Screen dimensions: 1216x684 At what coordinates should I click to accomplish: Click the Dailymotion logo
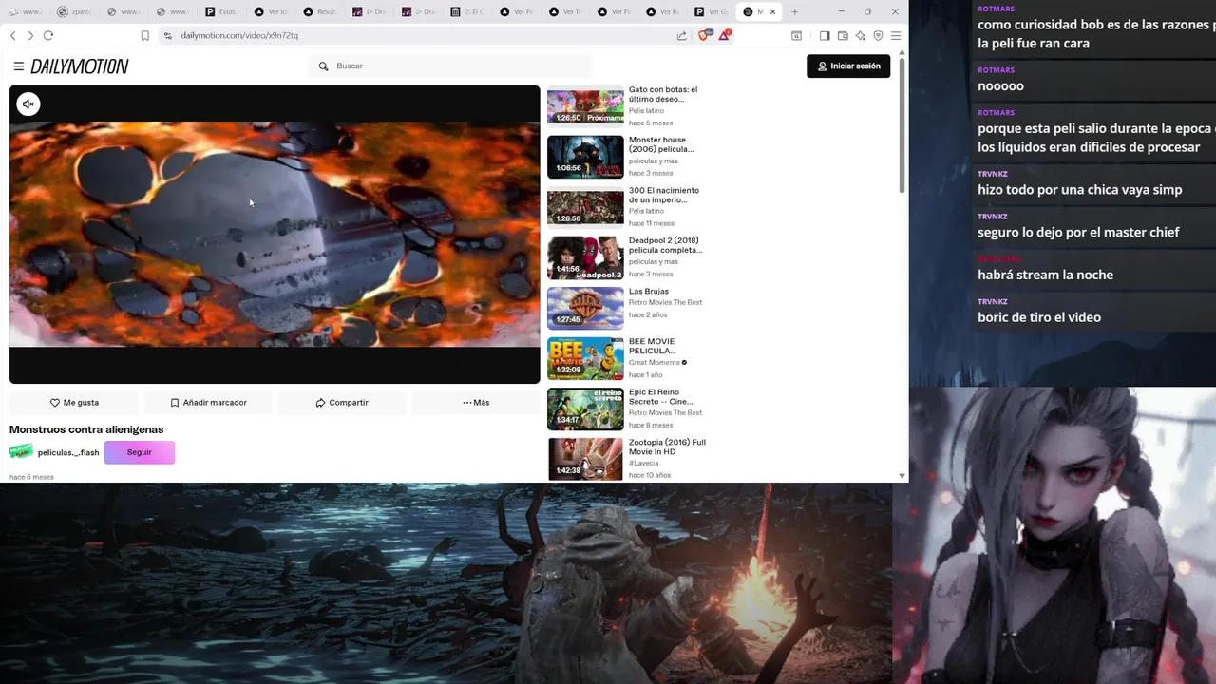[x=80, y=66]
